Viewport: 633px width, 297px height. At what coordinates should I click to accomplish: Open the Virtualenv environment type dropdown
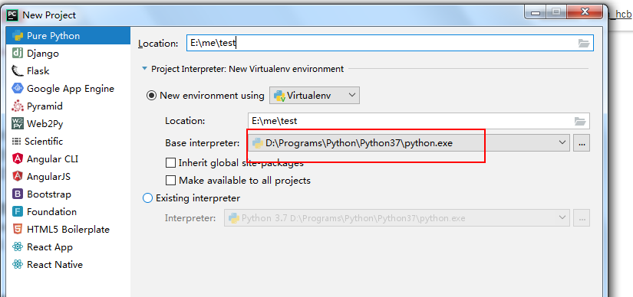315,96
